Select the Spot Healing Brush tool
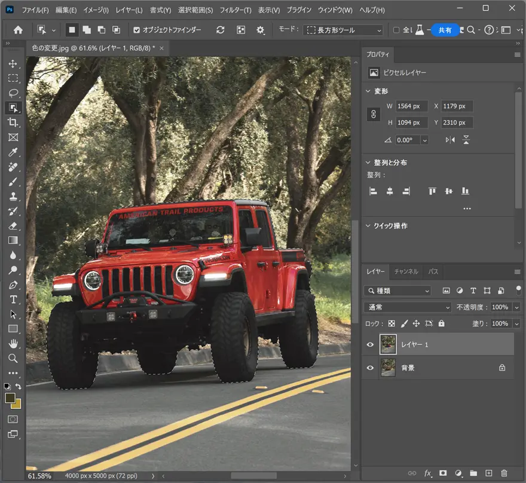 point(13,167)
